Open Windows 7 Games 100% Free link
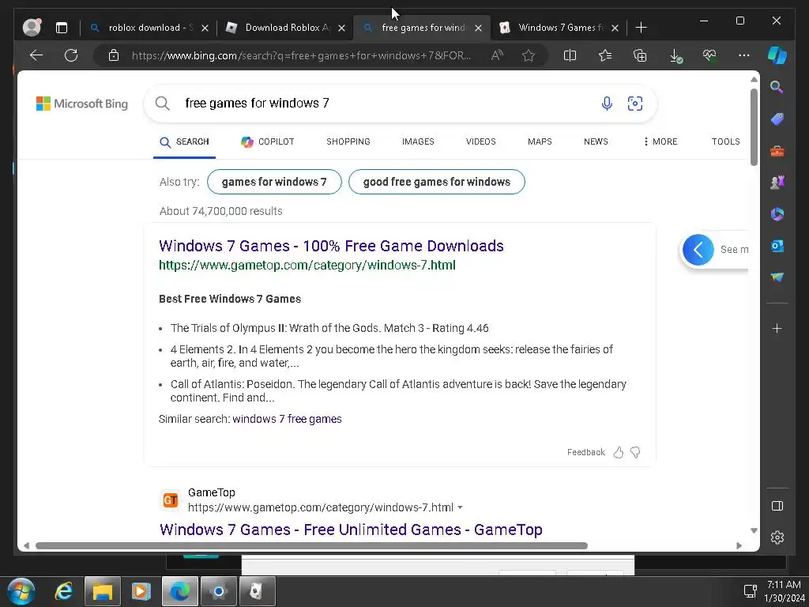This screenshot has width=809, height=607. (331, 246)
